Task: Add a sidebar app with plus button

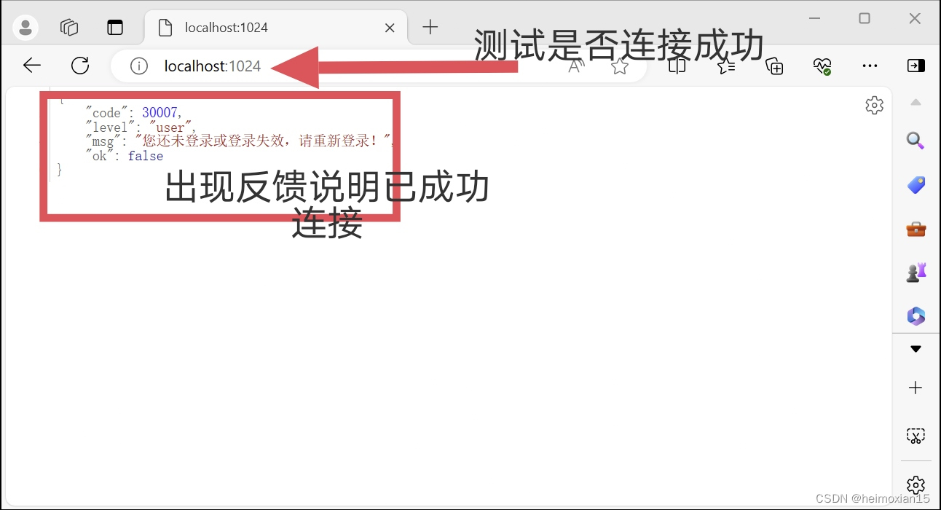Action: [916, 388]
